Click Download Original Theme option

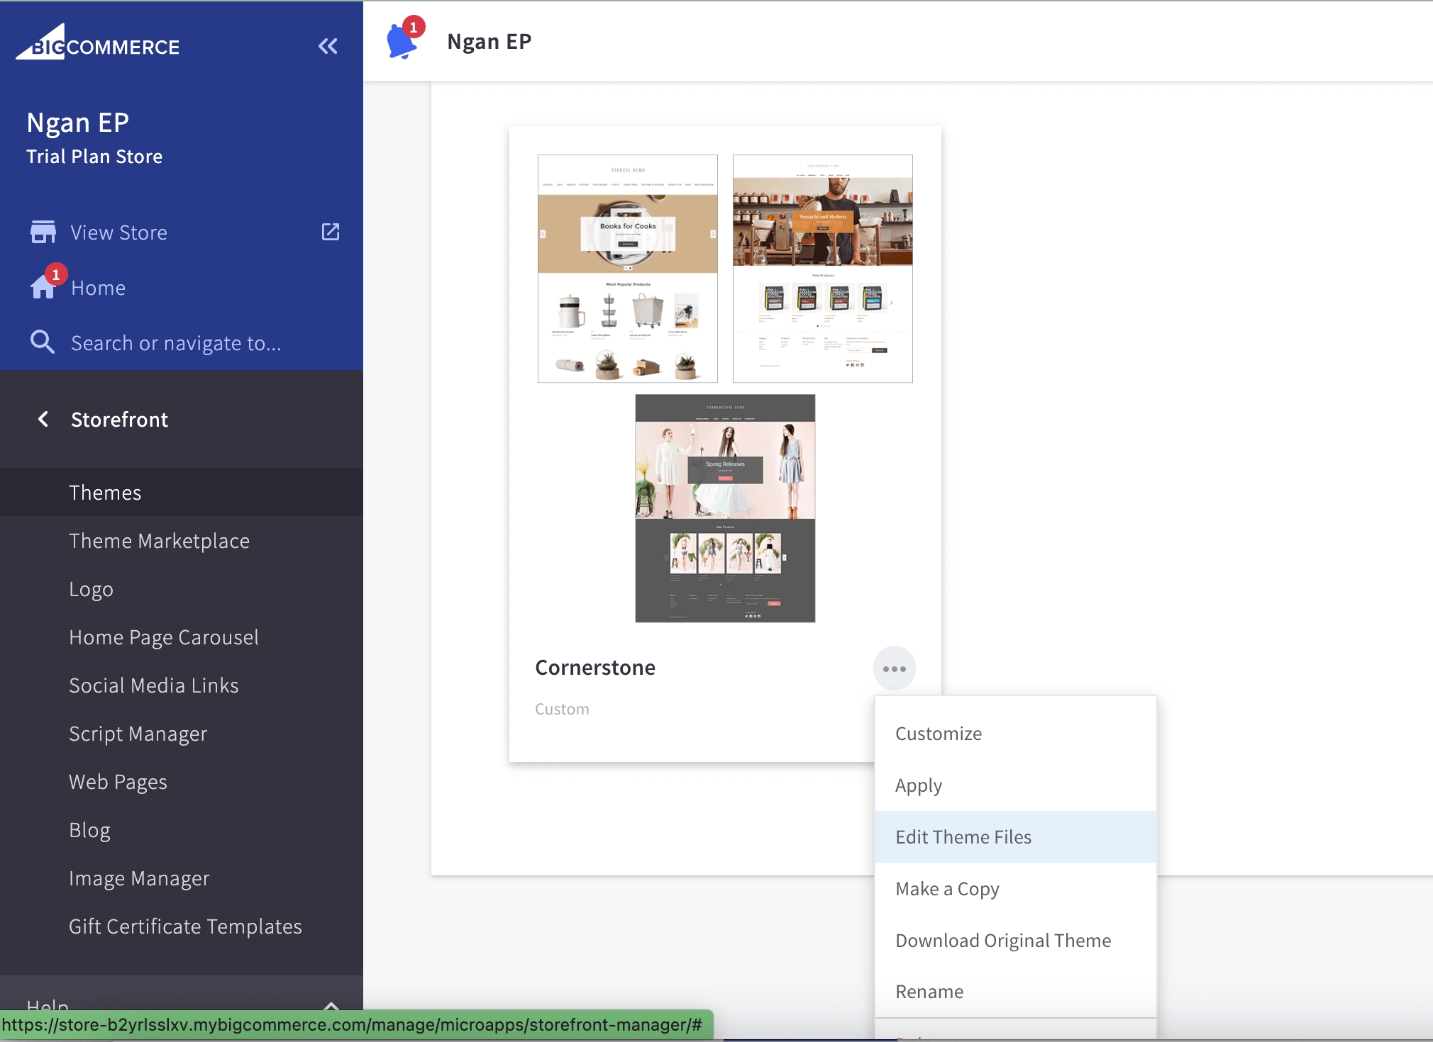(1002, 941)
